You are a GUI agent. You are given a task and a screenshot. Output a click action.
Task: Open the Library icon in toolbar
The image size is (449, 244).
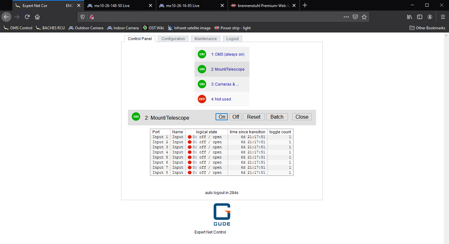(409, 17)
